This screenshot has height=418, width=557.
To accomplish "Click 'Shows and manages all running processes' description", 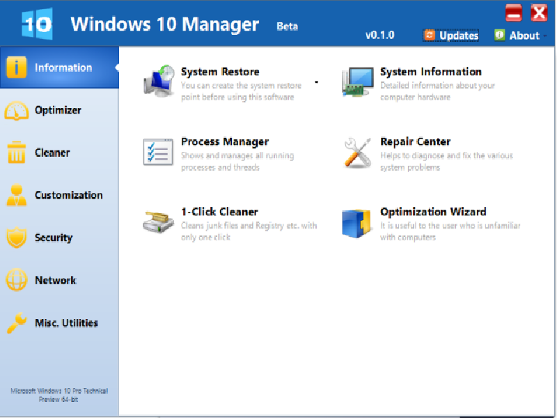I will pyautogui.click(x=237, y=162).
